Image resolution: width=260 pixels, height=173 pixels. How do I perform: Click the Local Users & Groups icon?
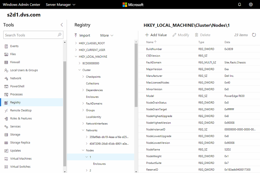click(6, 70)
